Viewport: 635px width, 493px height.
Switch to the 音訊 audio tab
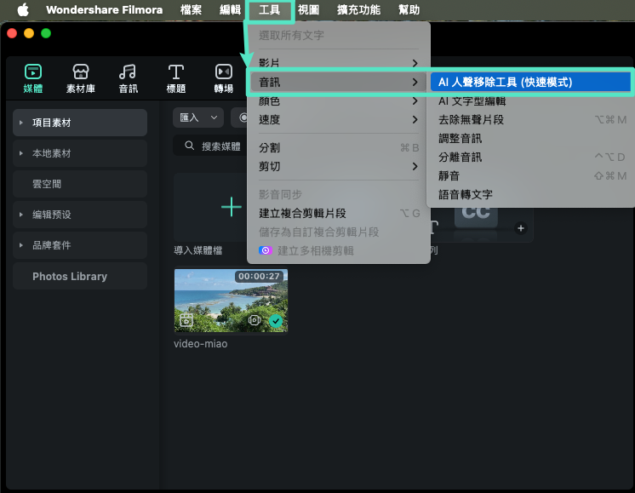click(128, 78)
